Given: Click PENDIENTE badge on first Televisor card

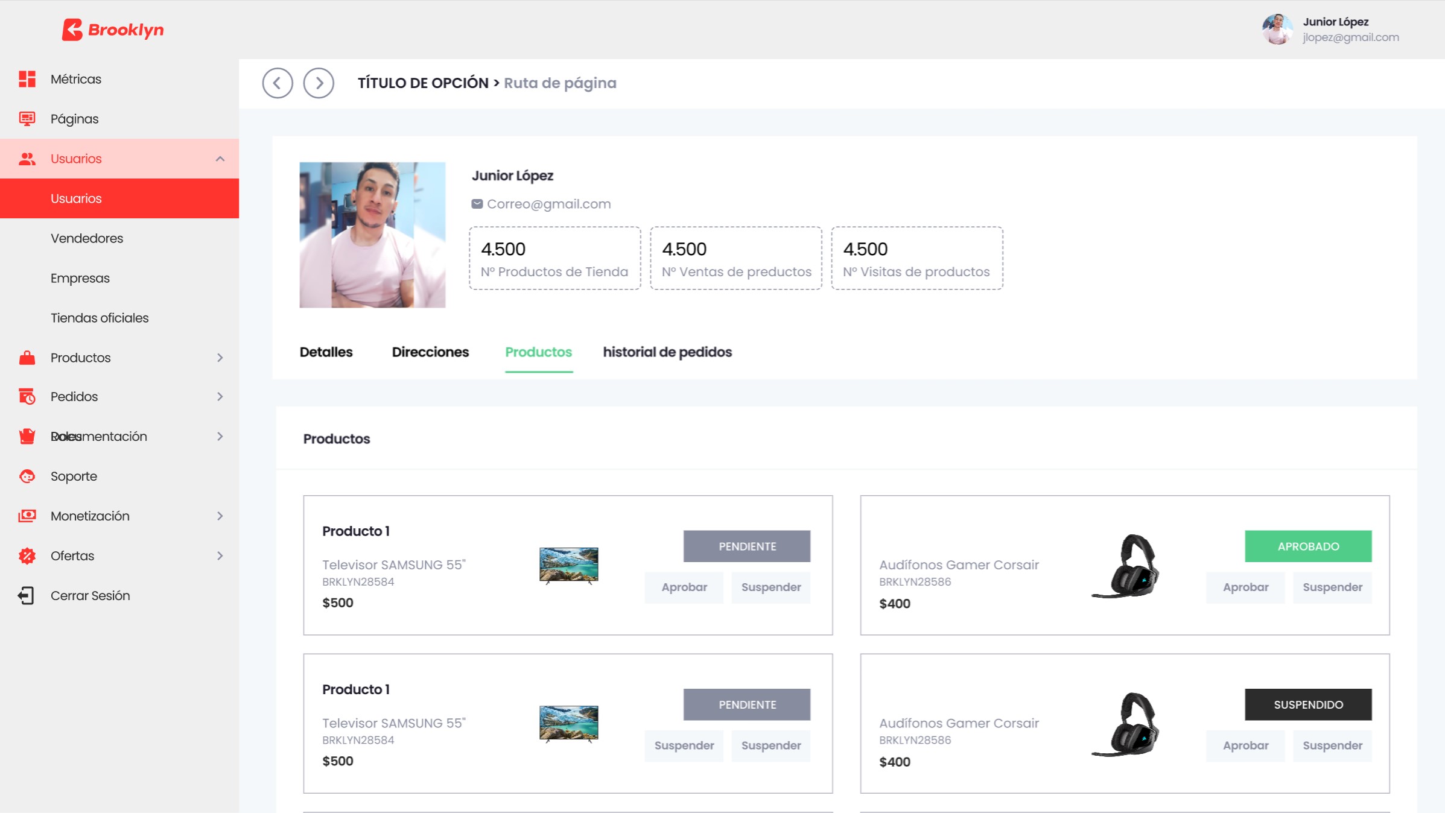Looking at the screenshot, I should coord(747,546).
